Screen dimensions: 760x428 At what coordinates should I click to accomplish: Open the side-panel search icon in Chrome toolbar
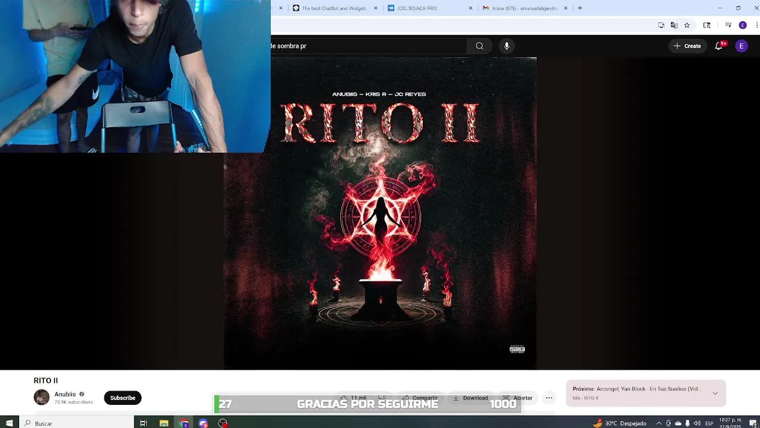[x=707, y=25]
